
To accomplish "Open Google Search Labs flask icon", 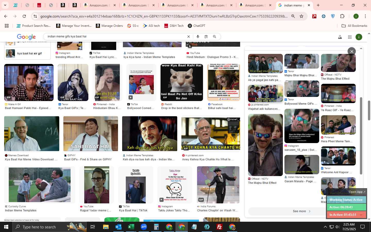I will point(340,37).
